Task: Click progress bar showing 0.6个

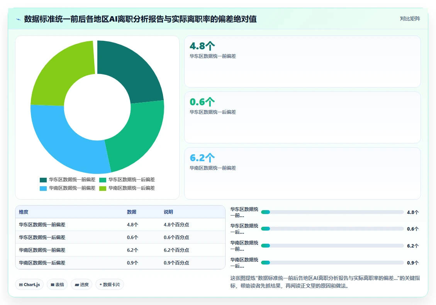Action: pos(332,229)
